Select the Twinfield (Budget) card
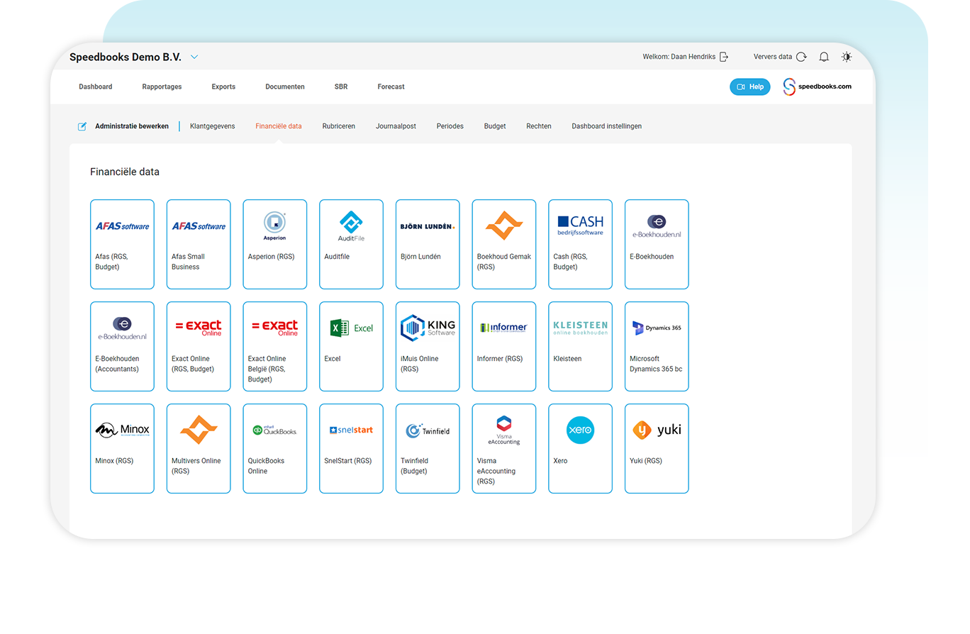970x634 pixels. pyautogui.click(x=428, y=448)
